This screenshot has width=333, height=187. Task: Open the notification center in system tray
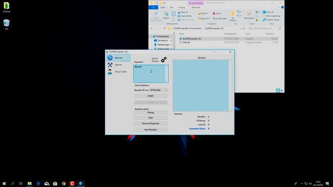327,183
